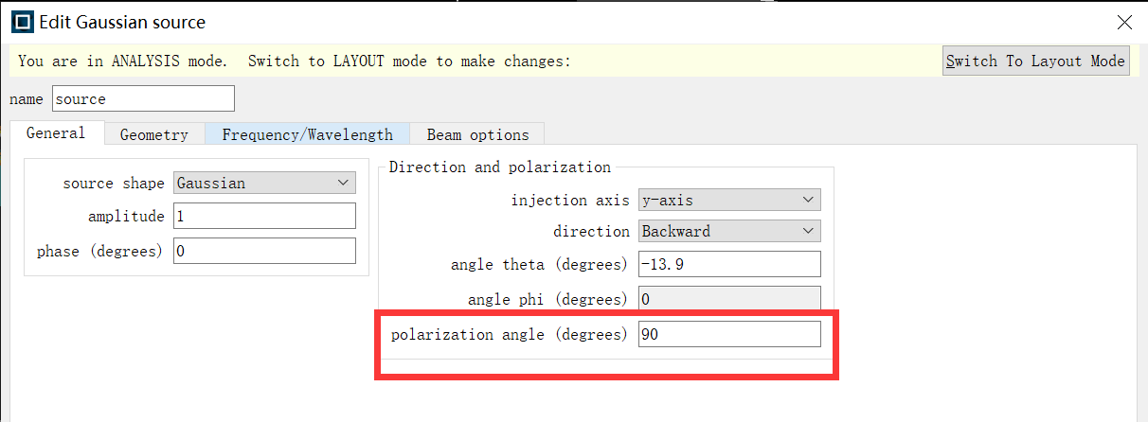Screen dimensions: 1148x422
Task: Click the phase (degrees) input field
Action: [264, 251]
